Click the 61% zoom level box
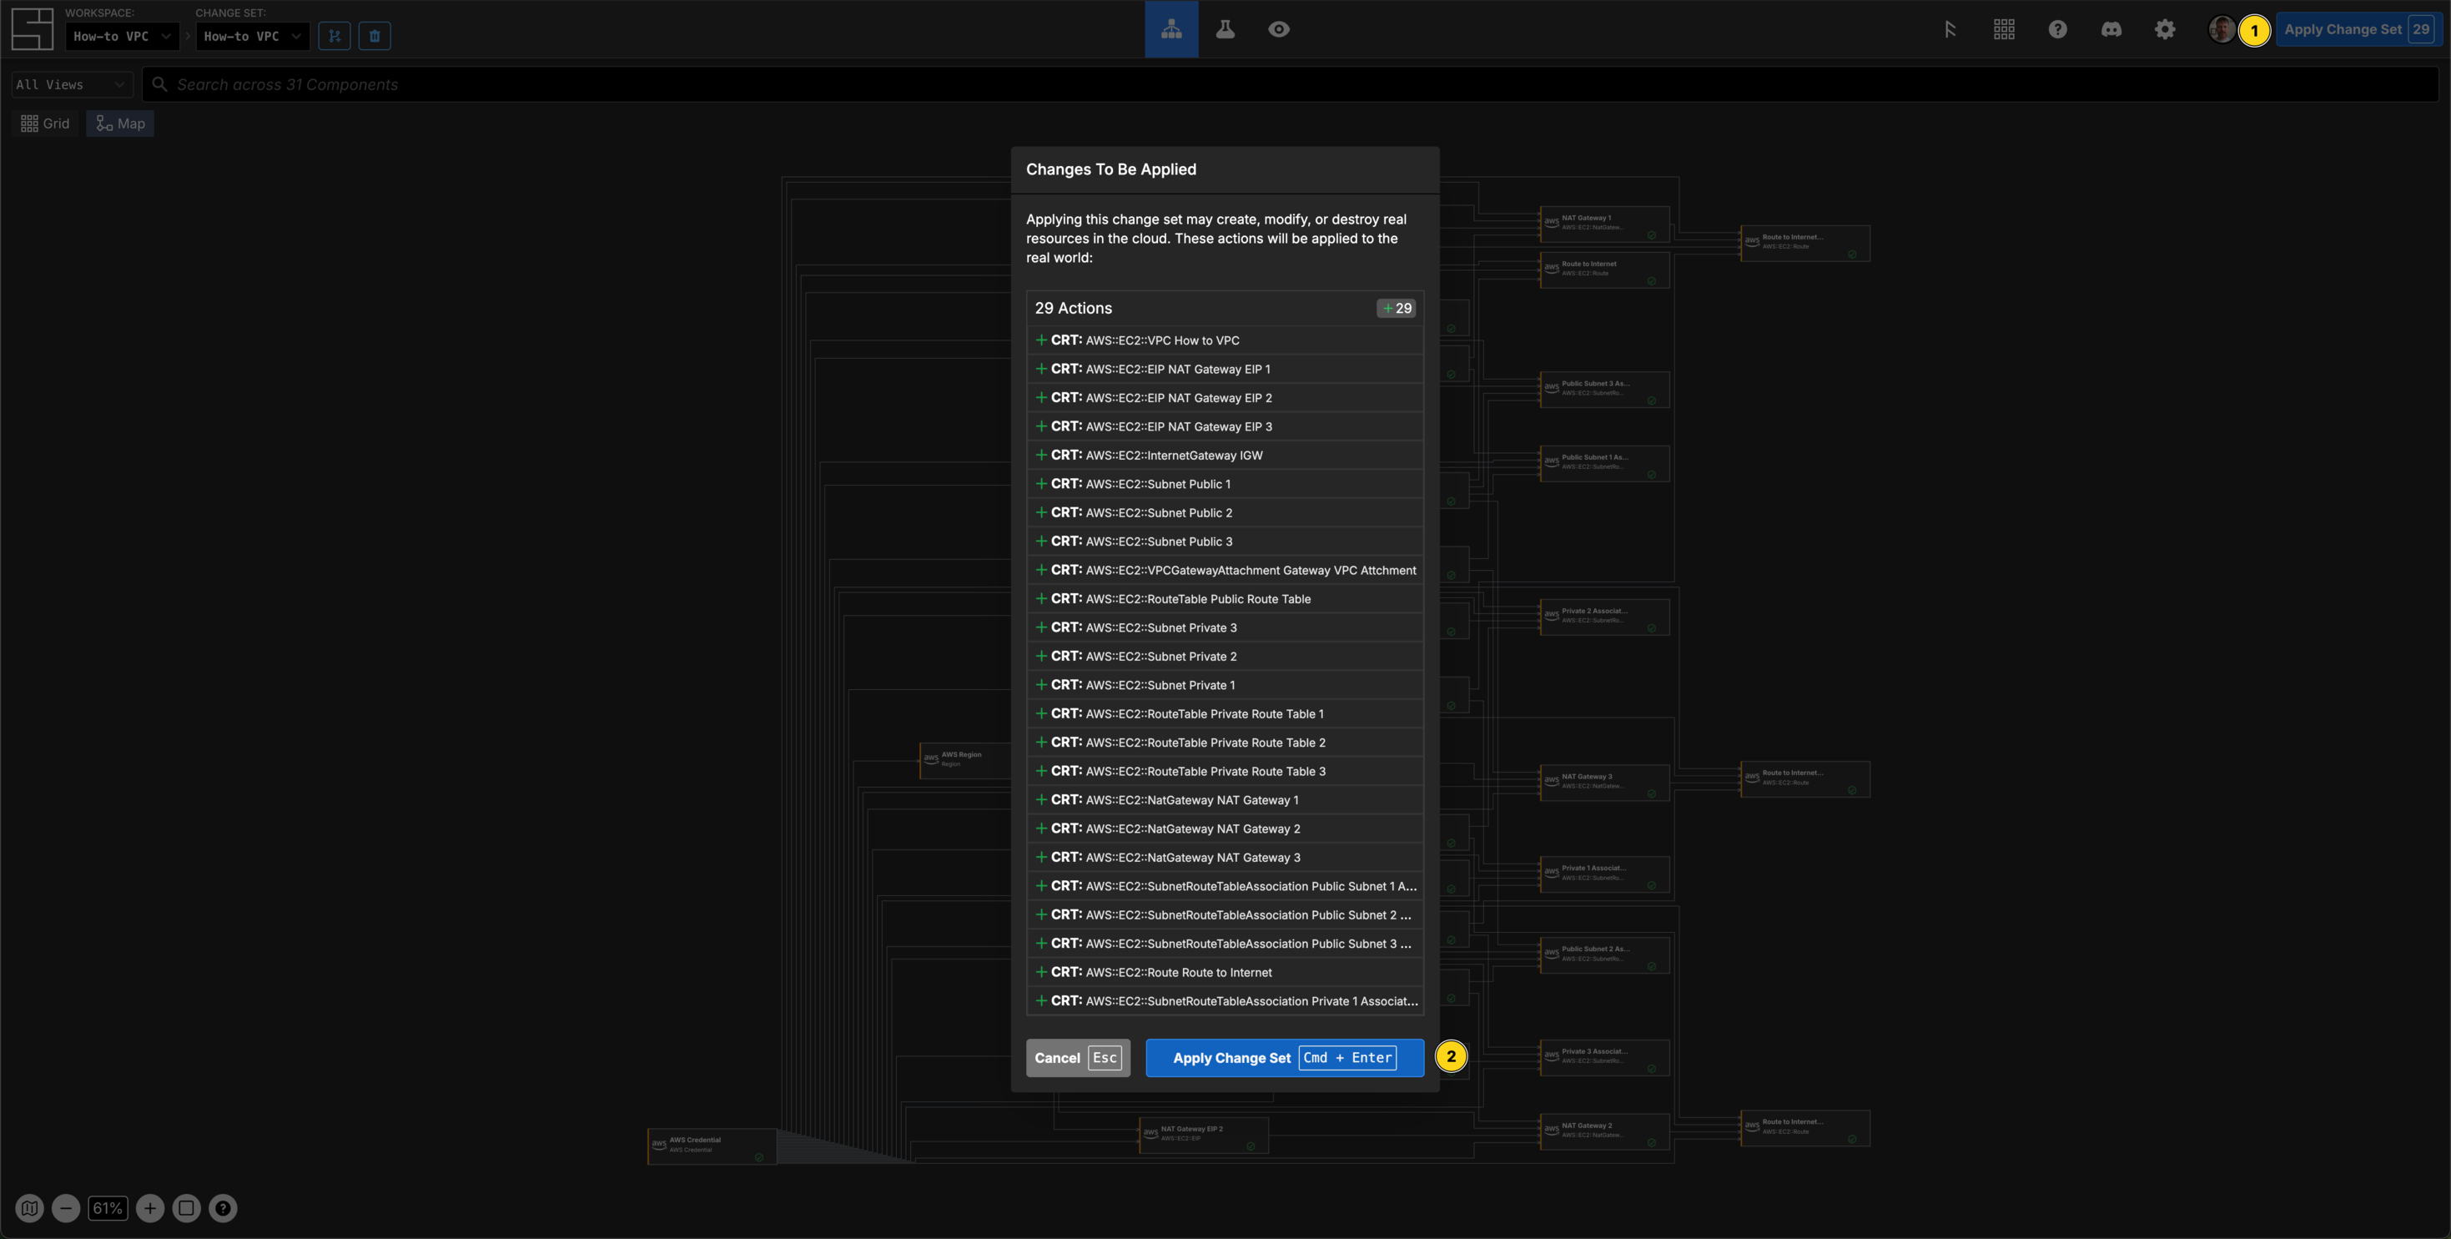This screenshot has height=1239, width=2451. [108, 1209]
